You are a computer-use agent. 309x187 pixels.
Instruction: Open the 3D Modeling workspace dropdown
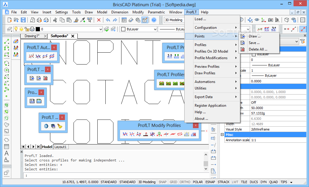click(174, 20)
